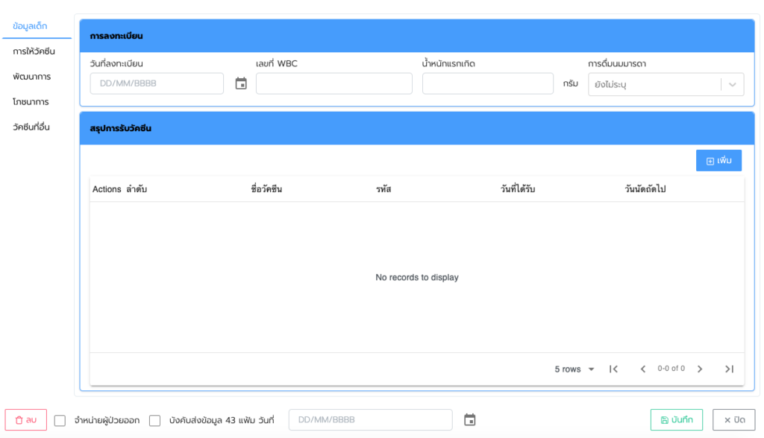
Task: Open the registration date calendar picker icon
Action: (x=241, y=83)
